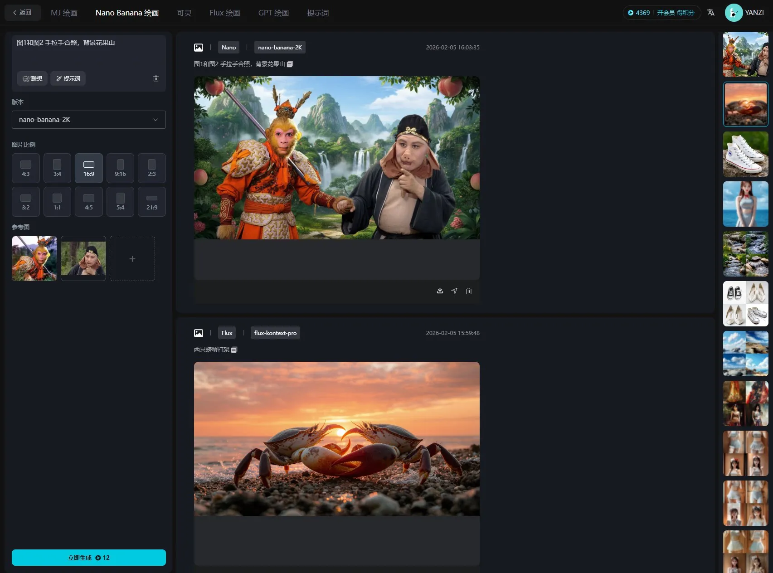Download the Nano generated image
Viewport: 773px width, 573px height.
click(440, 291)
